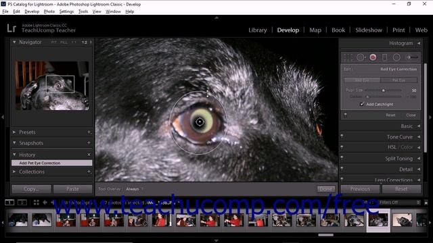Hide right panel group arrow
Viewport: 433px width, 243px height.
point(430,117)
